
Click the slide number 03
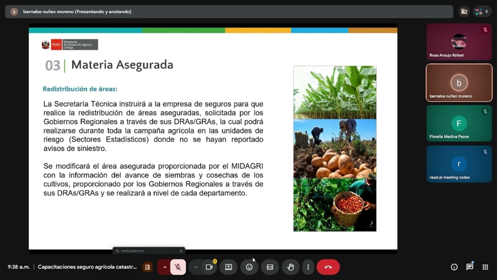[x=53, y=66]
